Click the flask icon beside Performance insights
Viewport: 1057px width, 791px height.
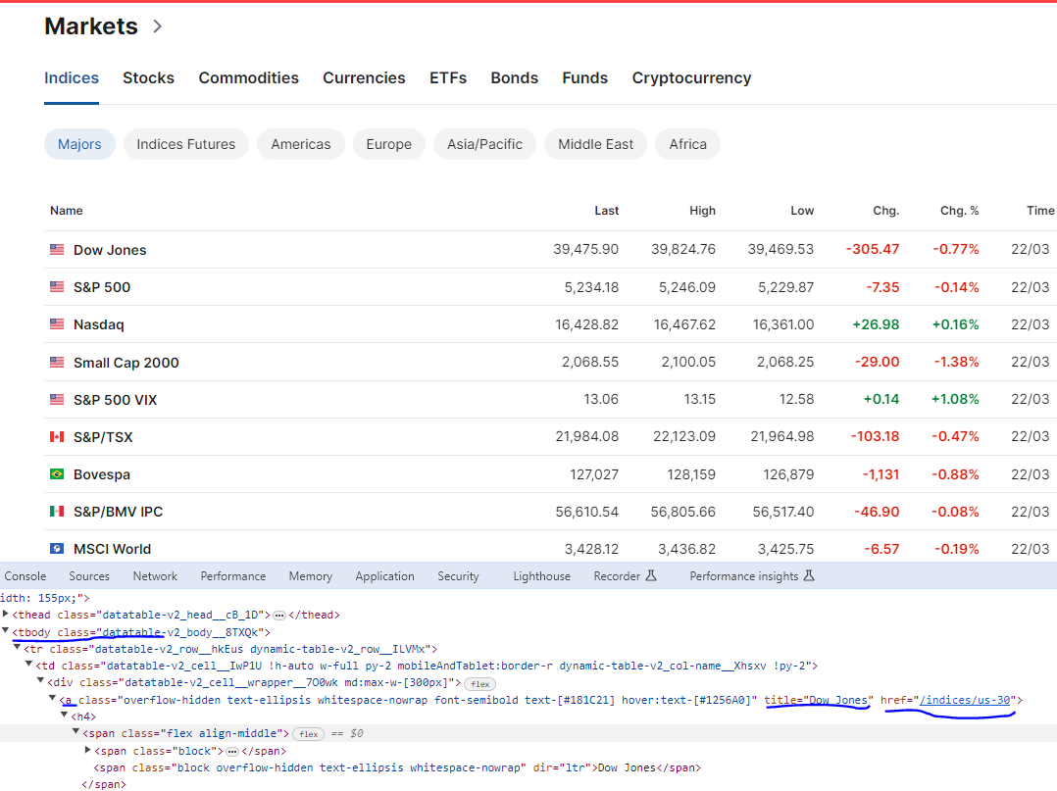(809, 575)
